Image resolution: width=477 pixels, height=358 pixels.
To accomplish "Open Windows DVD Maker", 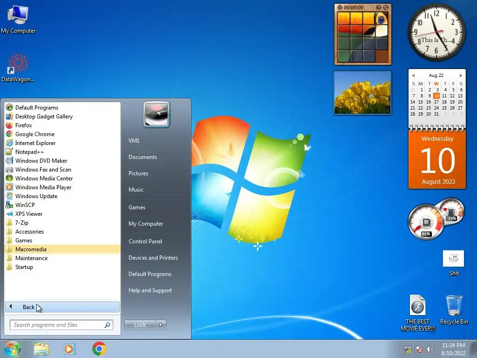I will click(62, 160).
